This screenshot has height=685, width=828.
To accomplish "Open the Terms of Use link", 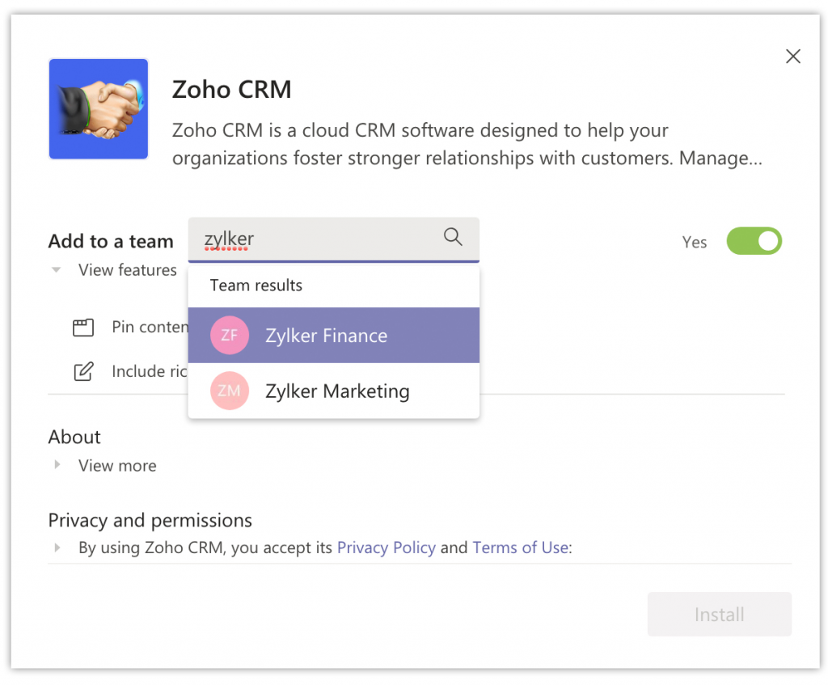I will pos(520,548).
